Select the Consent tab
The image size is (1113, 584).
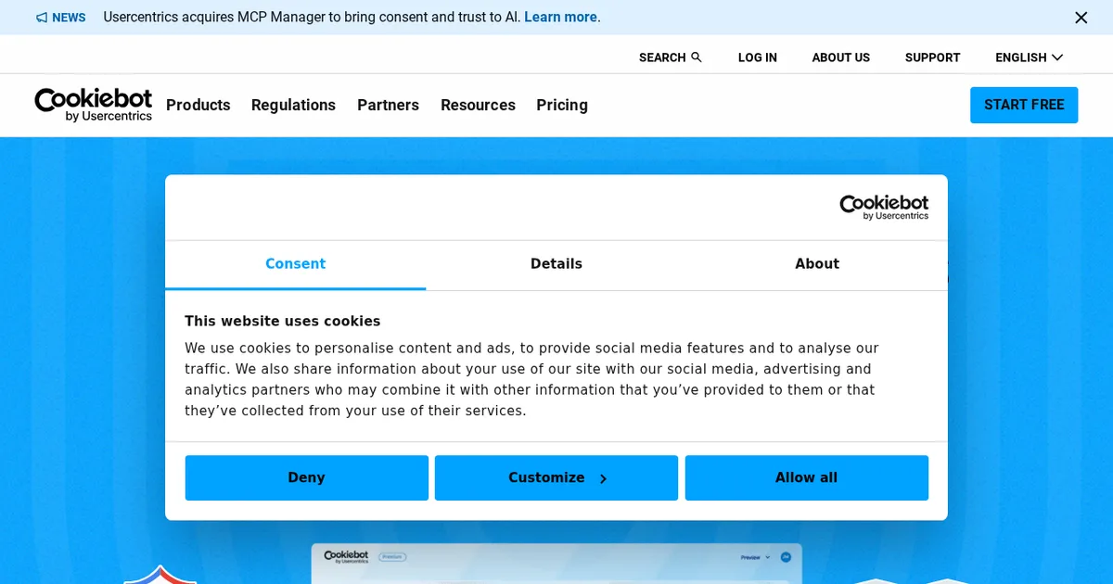pyautogui.click(x=295, y=264)
